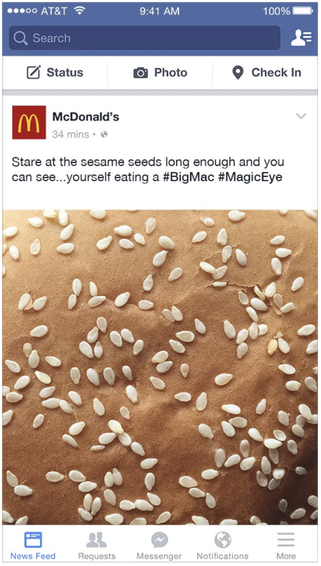Open the McDonald's page name link
321x566 pixels.
click(86, 117)
